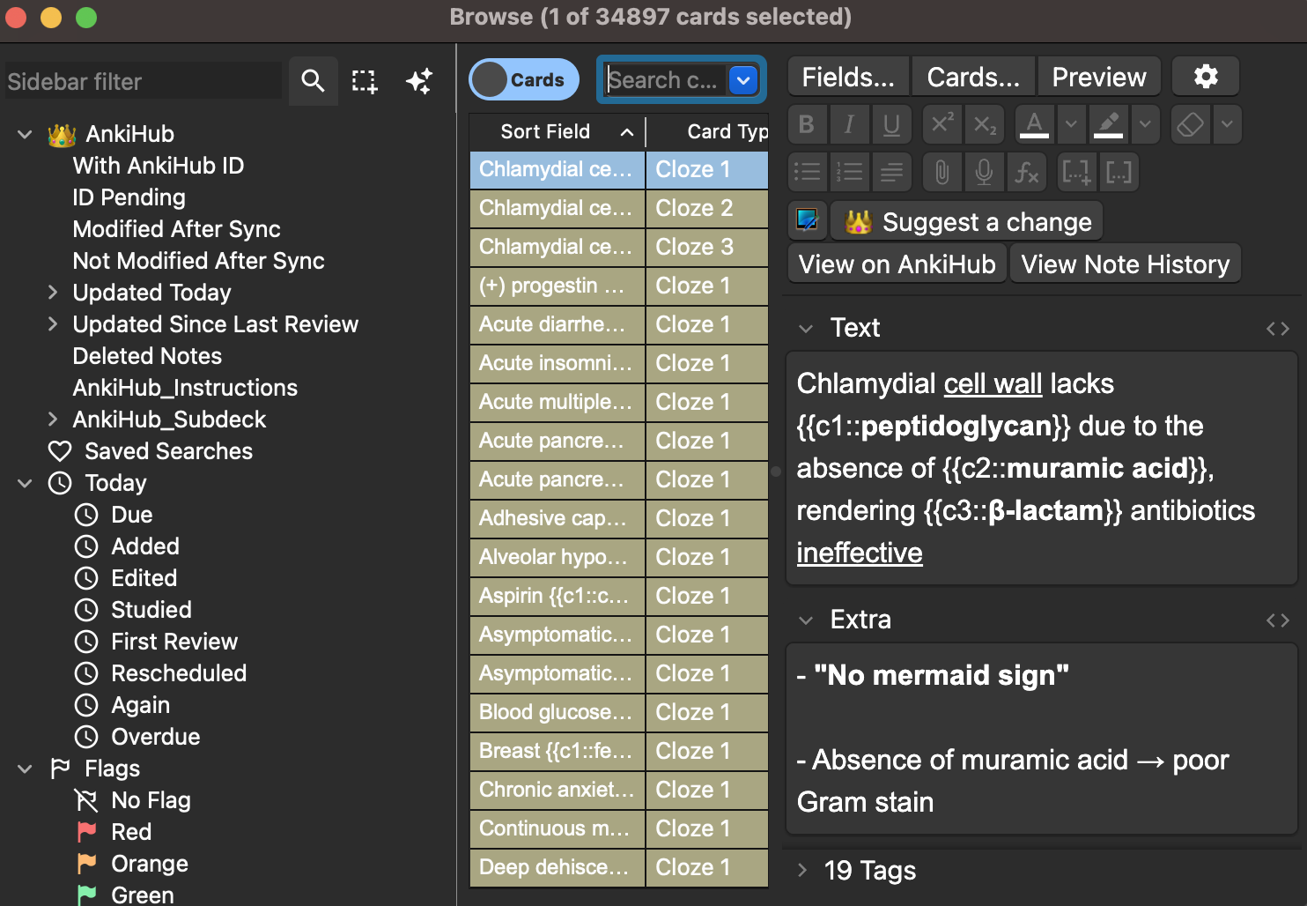Open the equations fx icon menu
The width and height of the screenshot is (1307, 906).
1026,172
